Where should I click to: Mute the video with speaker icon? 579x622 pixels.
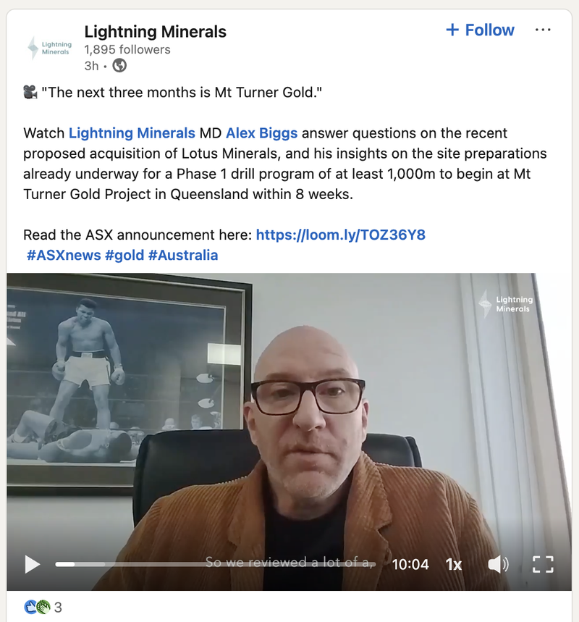[498, 564]
